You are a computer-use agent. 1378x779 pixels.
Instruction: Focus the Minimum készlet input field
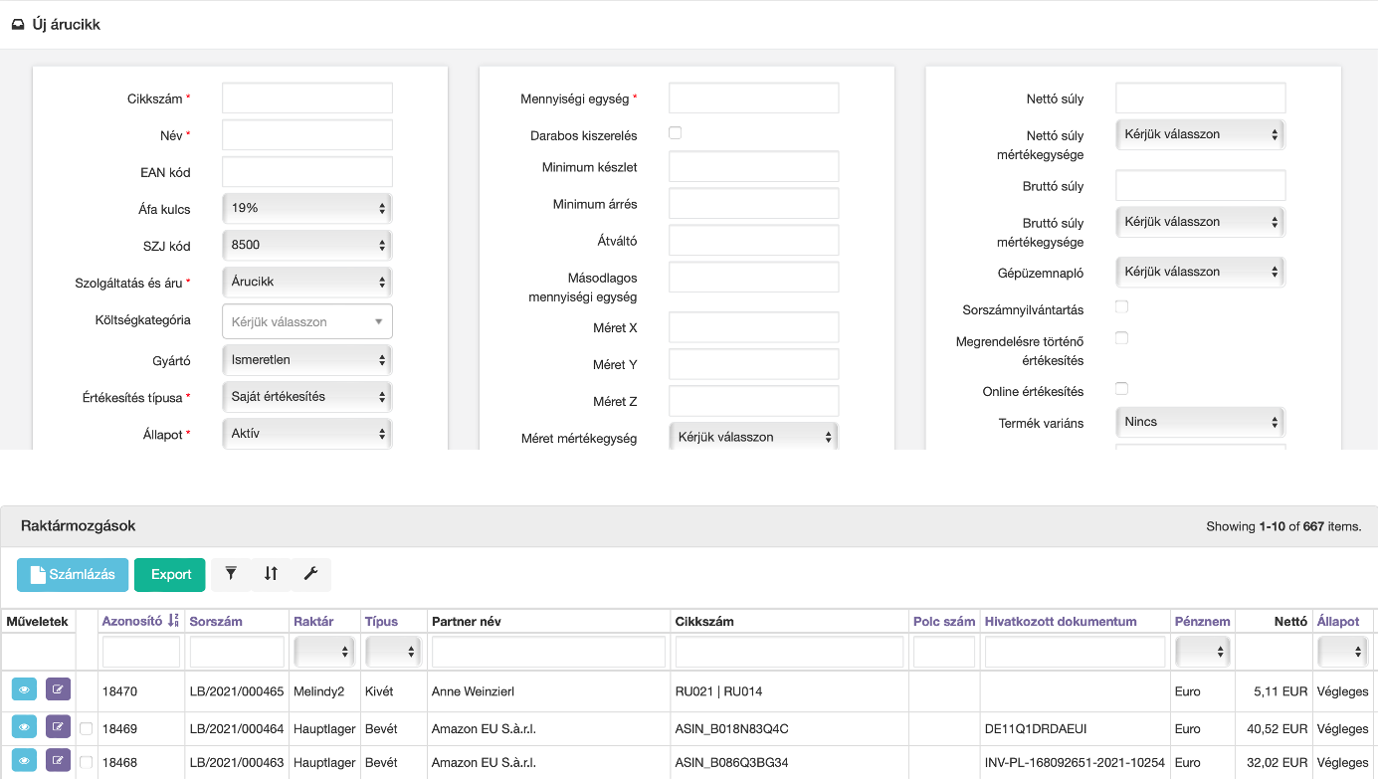[x=754, y=167]
